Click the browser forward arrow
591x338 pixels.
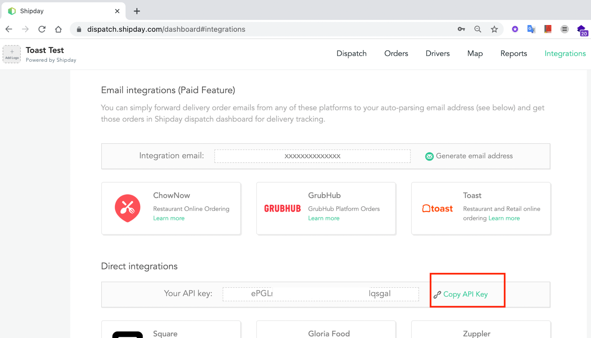coord(25,29)
